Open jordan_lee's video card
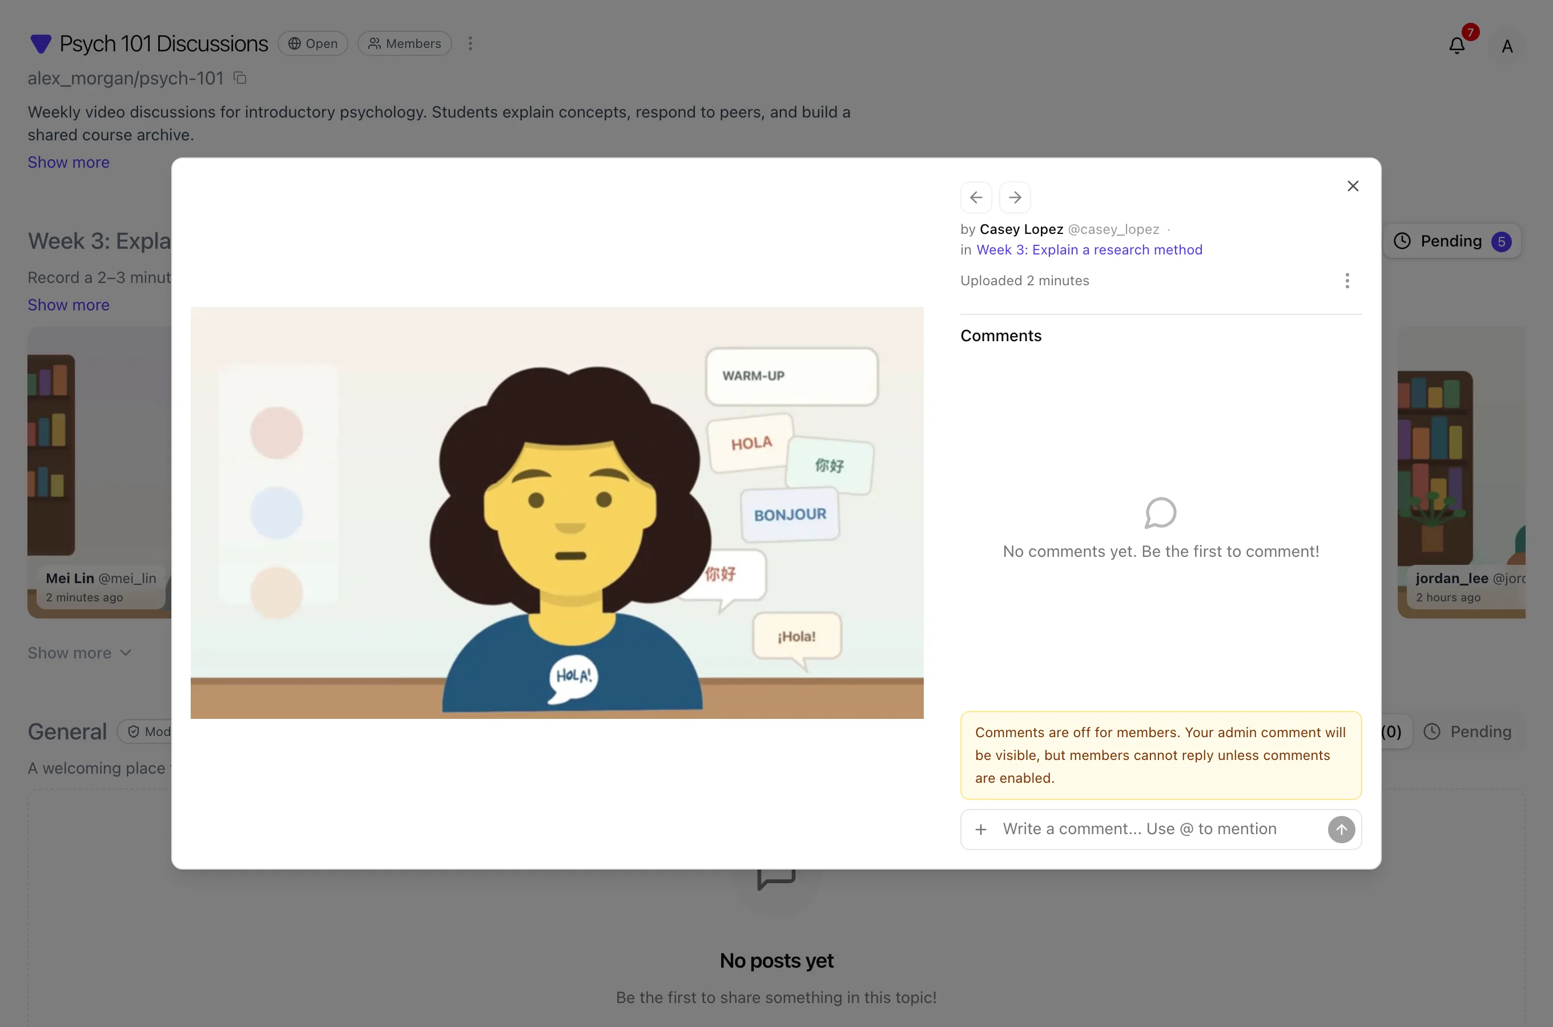Viewport: 1553px width, 1027px height. 1461,472
